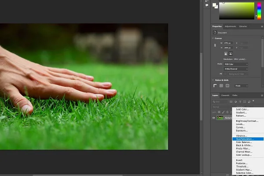Choose Exposure... from the menu

coord(248,131)
